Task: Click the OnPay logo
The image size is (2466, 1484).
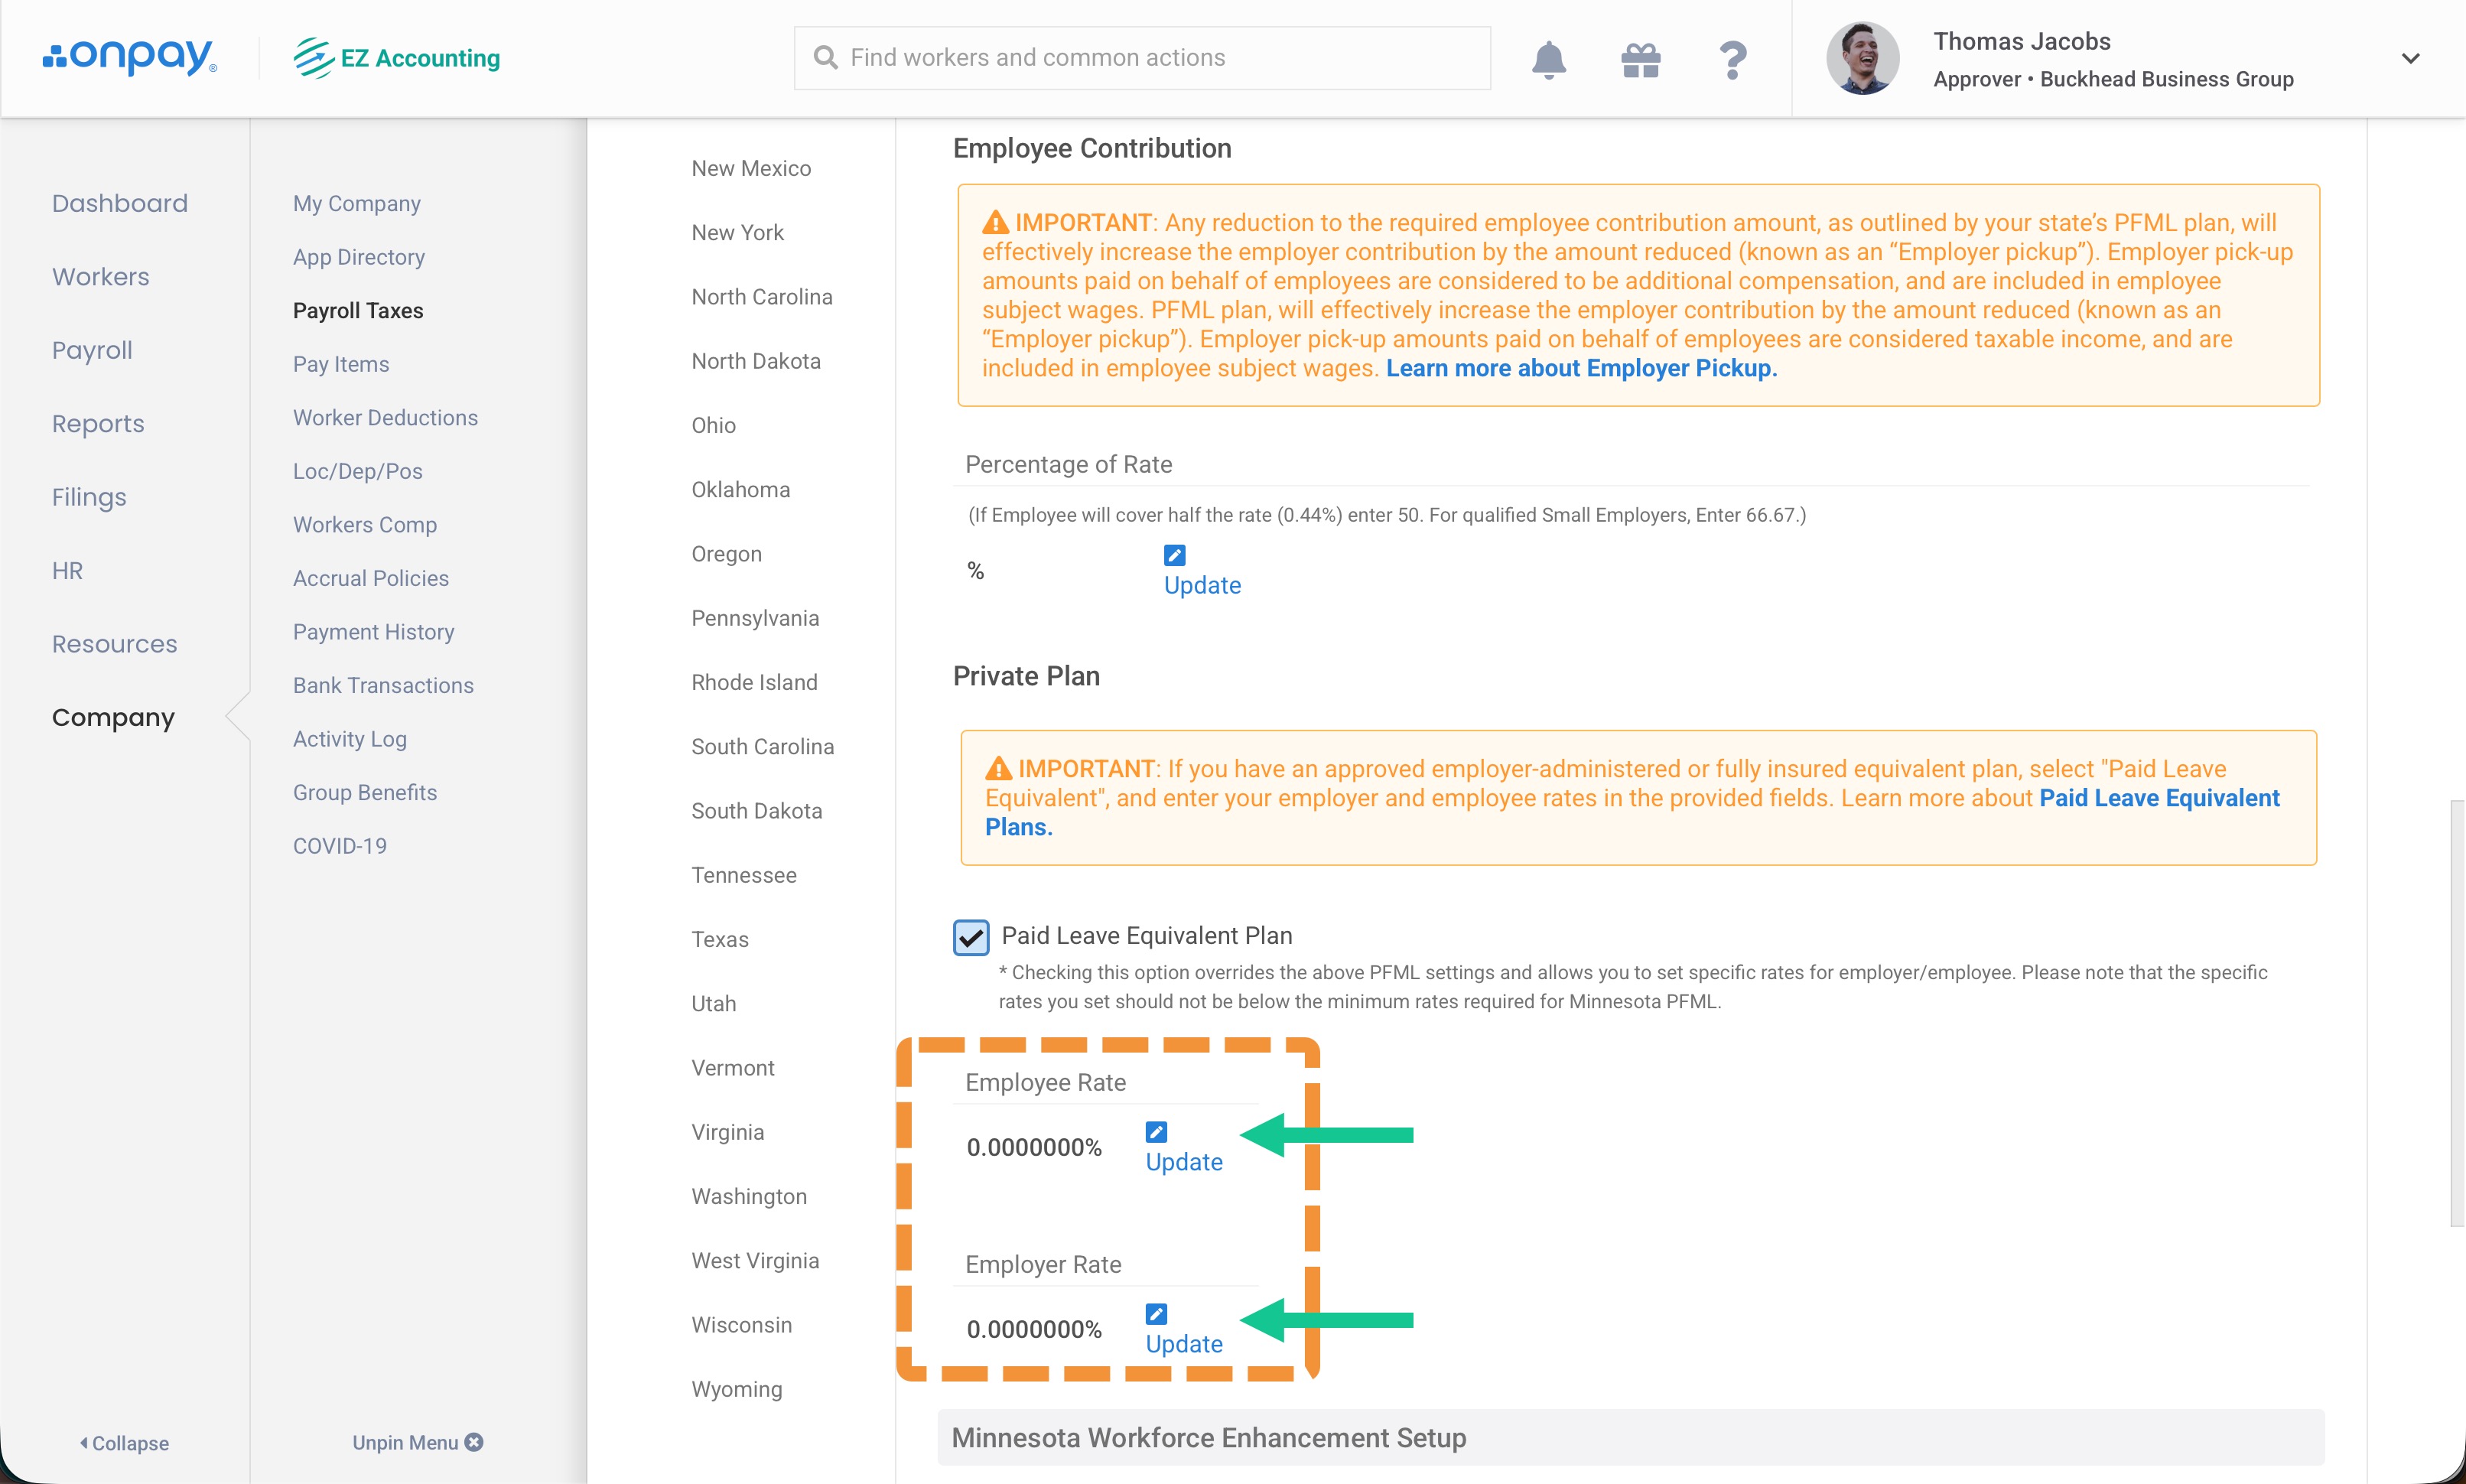Action: click(129, 57)
